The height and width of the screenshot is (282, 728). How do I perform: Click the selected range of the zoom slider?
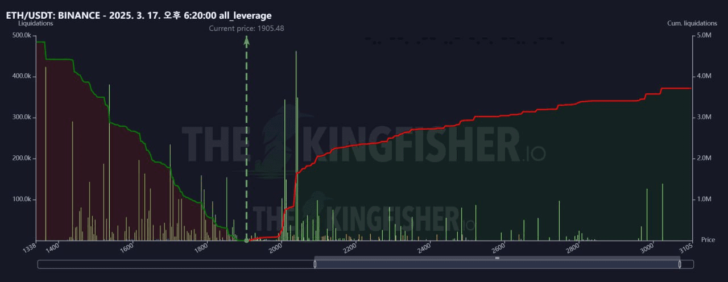[x=497, y=264]
